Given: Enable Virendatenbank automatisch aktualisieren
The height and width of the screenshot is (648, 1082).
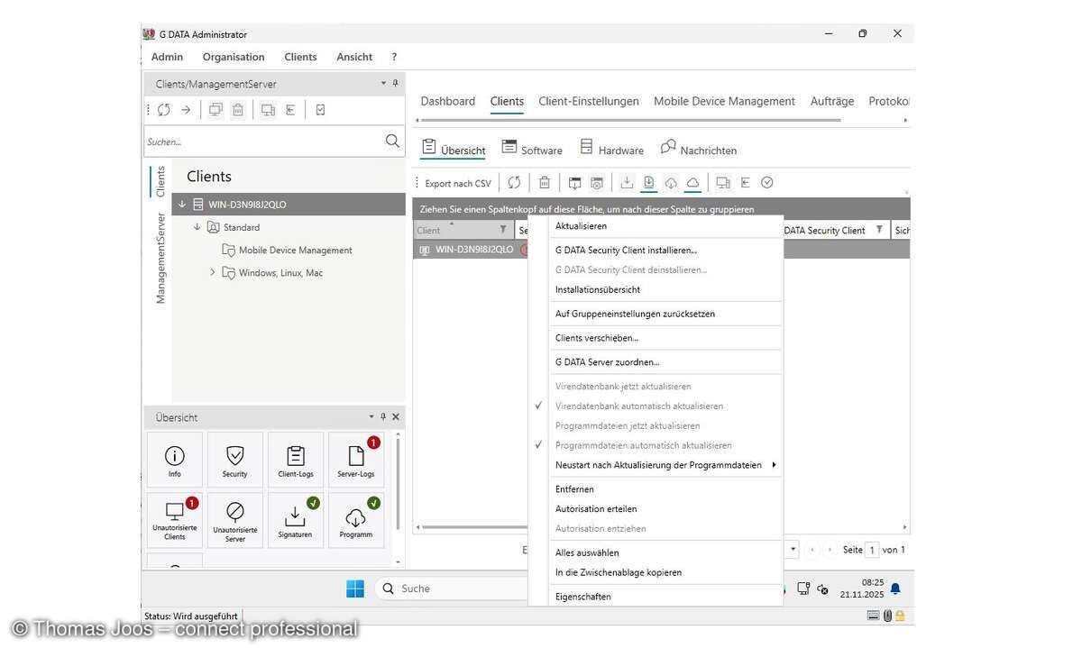Looking at the screenshot, I should [x=639, y=406].
